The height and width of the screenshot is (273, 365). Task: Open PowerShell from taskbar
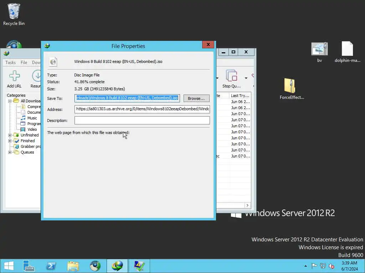[51, 266]
